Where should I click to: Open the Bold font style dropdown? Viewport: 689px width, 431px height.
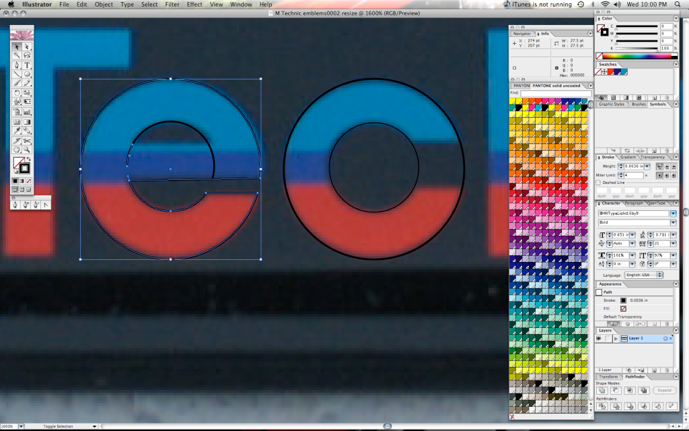tap(673, 222)
